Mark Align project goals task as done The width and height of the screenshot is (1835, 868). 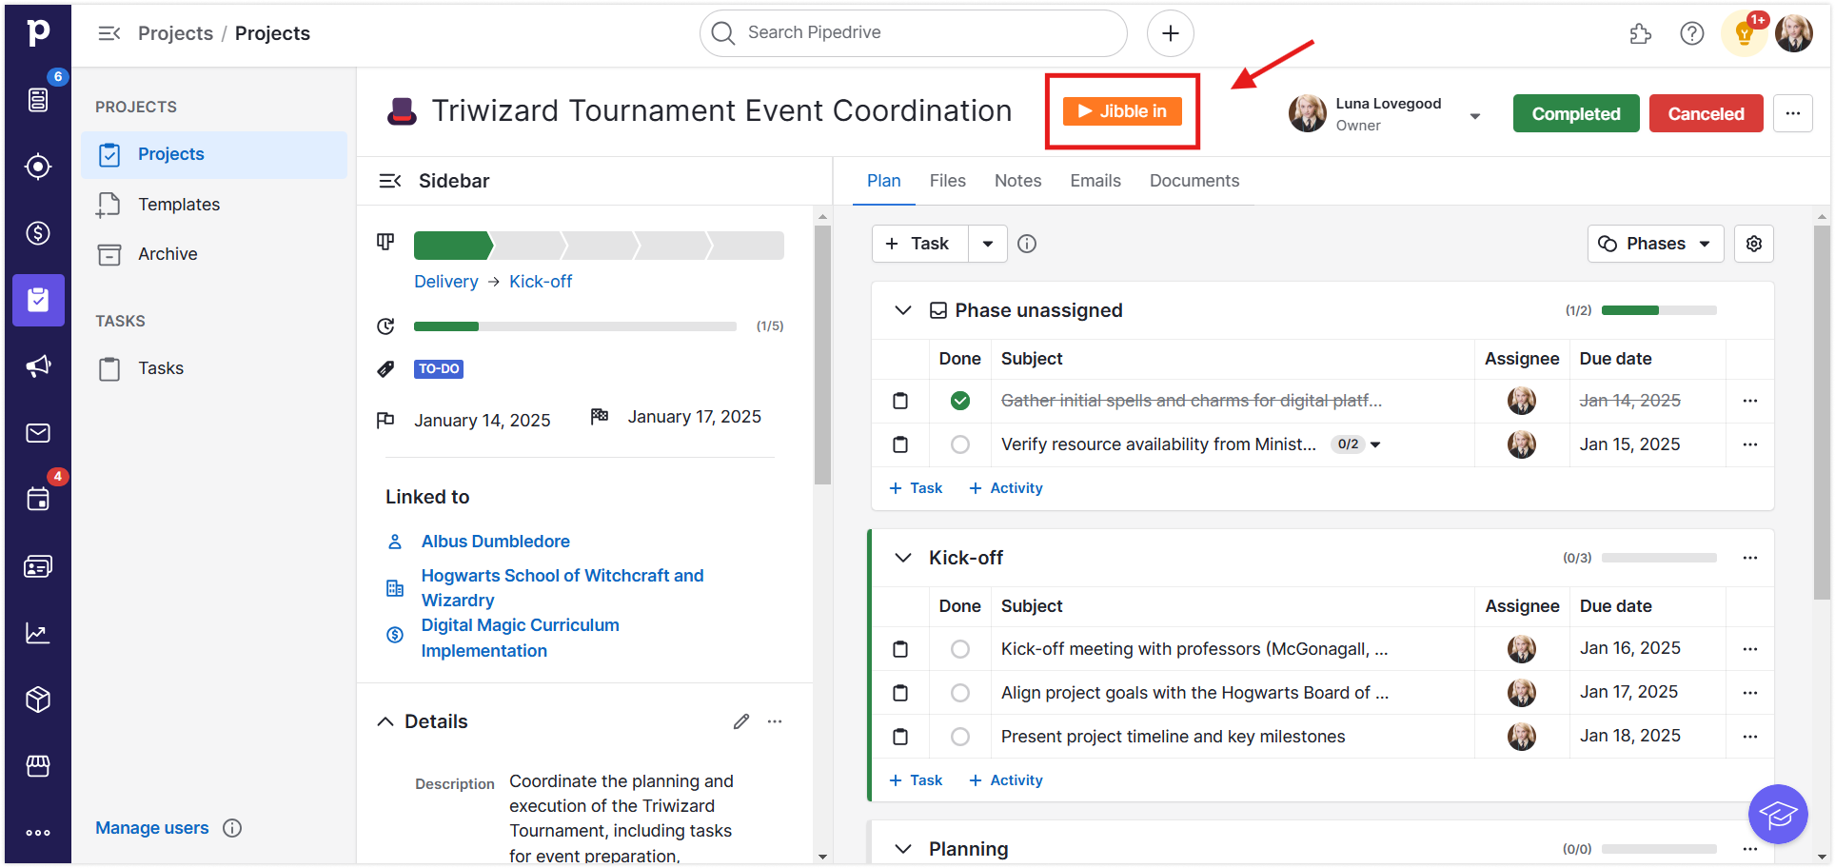tap(960, 693)
